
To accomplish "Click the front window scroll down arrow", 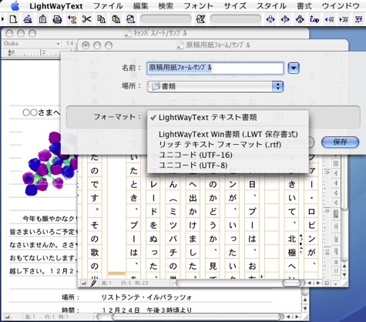I will click(x=344, y=274).
